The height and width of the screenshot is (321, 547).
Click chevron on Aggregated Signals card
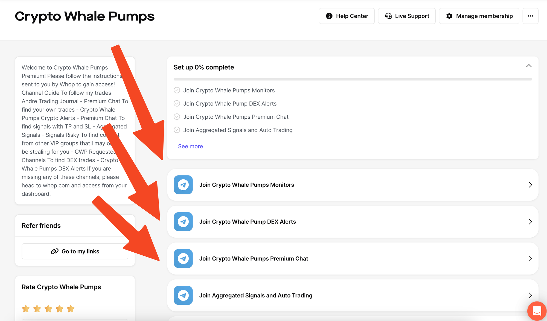click(x=530, y=295)
